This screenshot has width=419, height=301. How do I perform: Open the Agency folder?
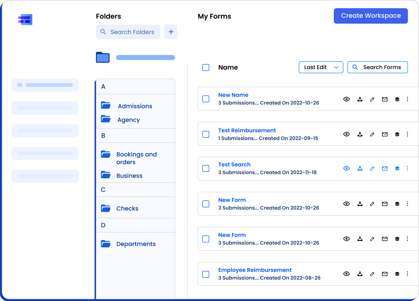tap(129, 120)
